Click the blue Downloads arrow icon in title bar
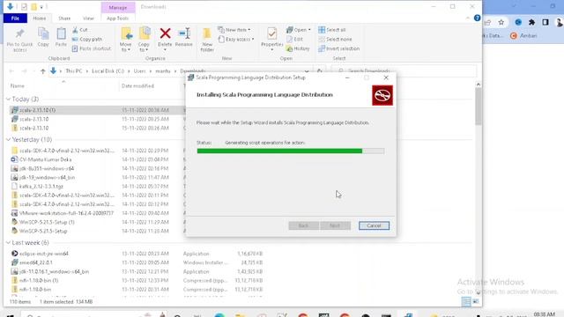The width and height of the screenshot is (564, 317). click(x=10, y=6)
